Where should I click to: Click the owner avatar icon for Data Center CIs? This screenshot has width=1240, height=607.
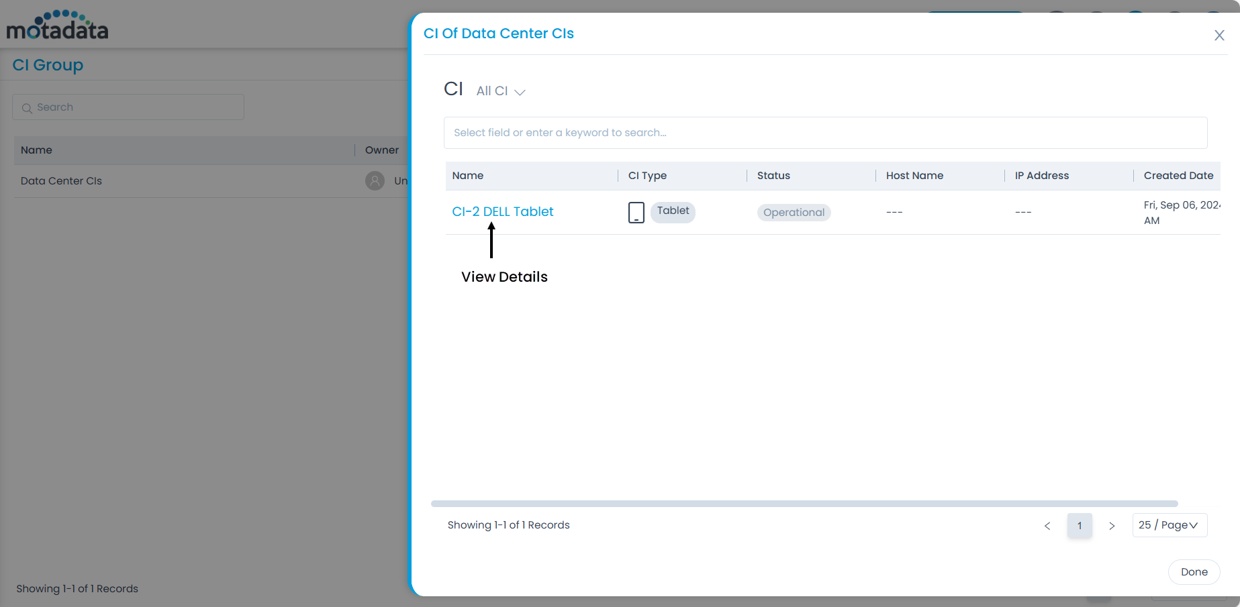(375, 181)
